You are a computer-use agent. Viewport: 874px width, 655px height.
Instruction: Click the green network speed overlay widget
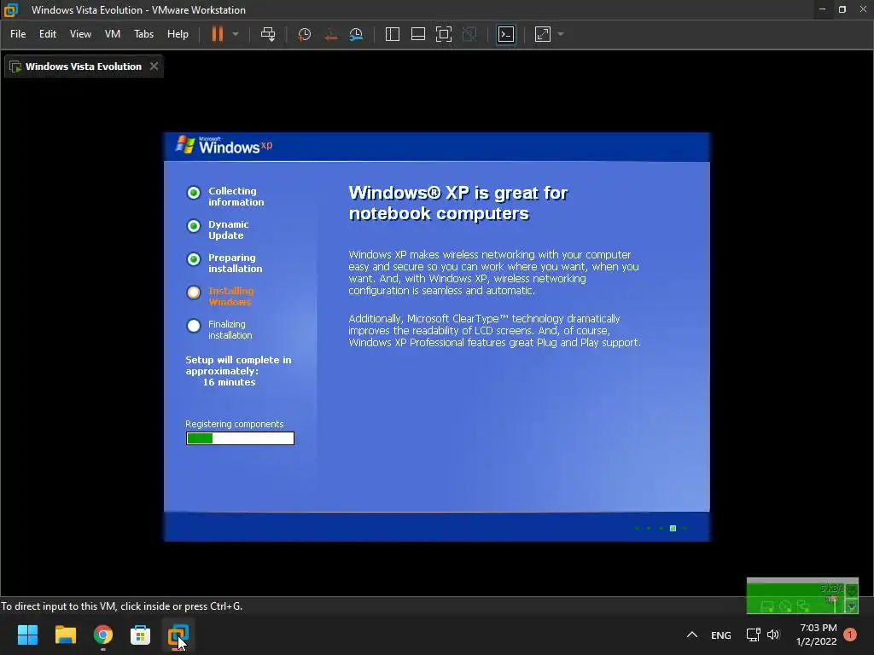[802, 595]
